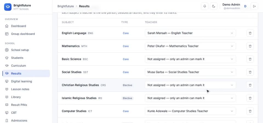Delete the Social Studies subject

tap(250, 72)
